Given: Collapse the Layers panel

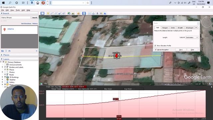Looking at the screenshot, I should pos(19,59).
